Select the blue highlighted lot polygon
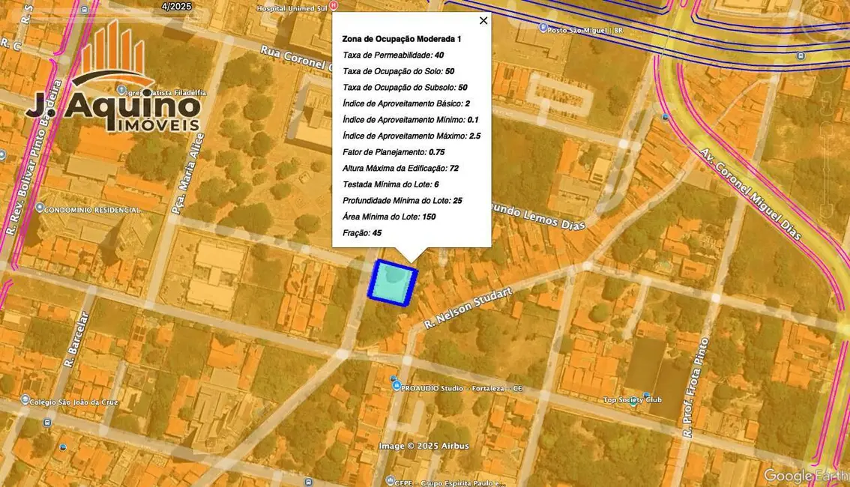Screen dimensions: 850x487 [392, 282]
